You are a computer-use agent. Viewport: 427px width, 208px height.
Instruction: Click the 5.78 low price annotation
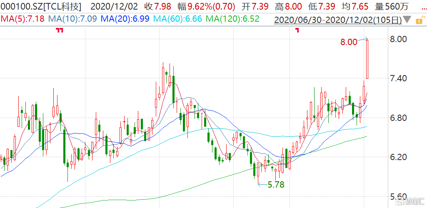(276, 185)
